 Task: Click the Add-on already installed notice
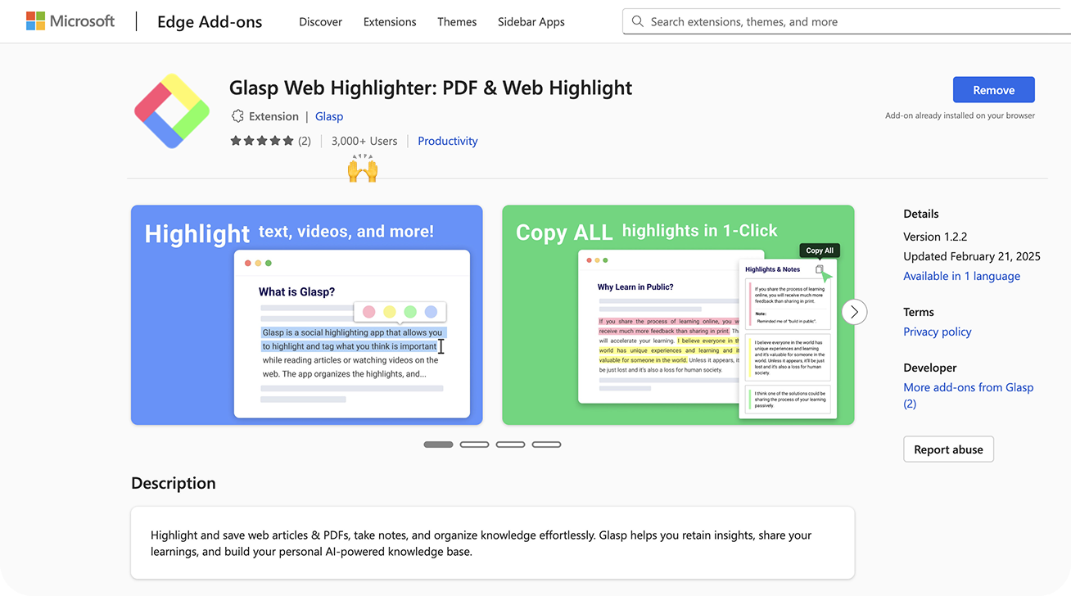click(x=960, y=115)
